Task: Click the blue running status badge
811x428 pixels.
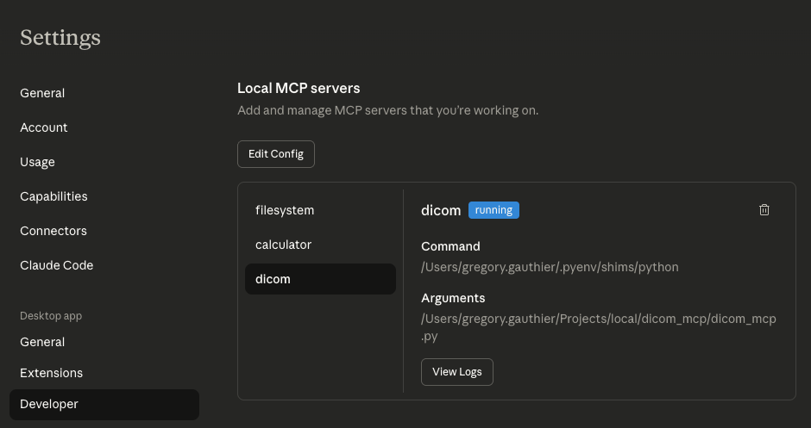Action: 494,210
